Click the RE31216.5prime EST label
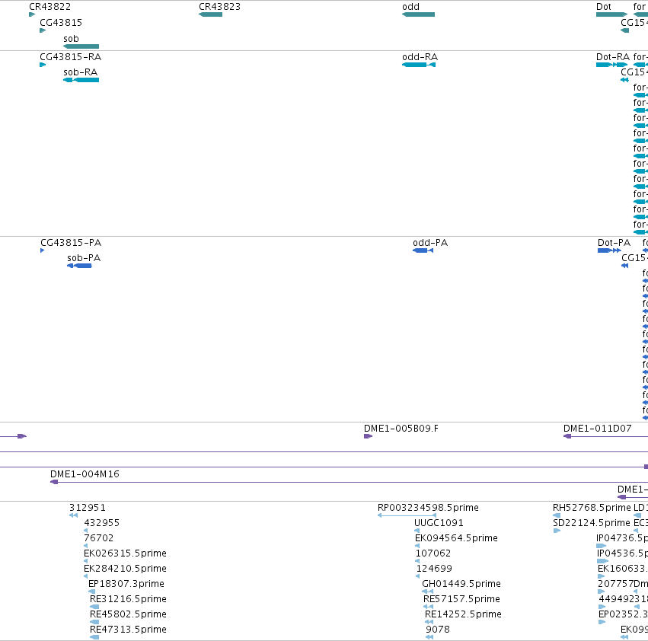 (128, 599)
